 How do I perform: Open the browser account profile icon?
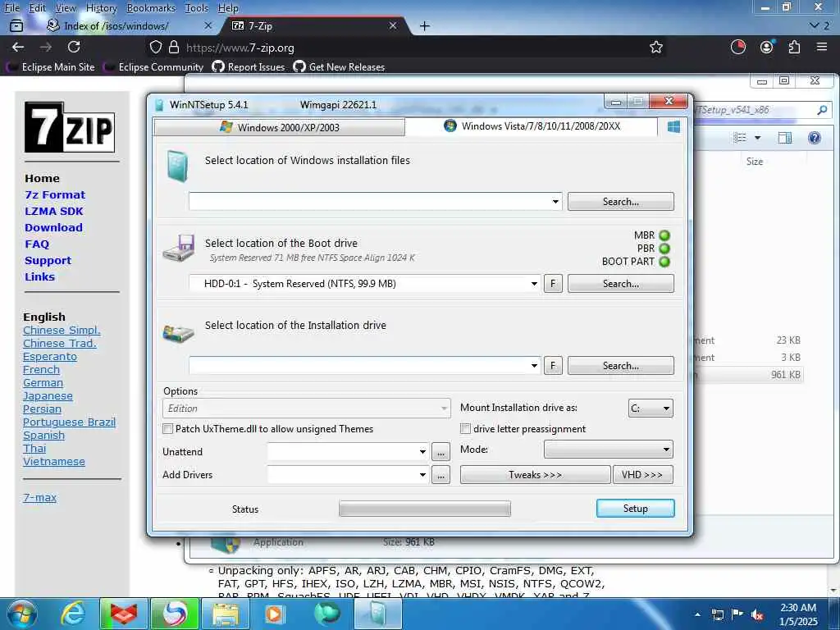[x=767, y=47]
